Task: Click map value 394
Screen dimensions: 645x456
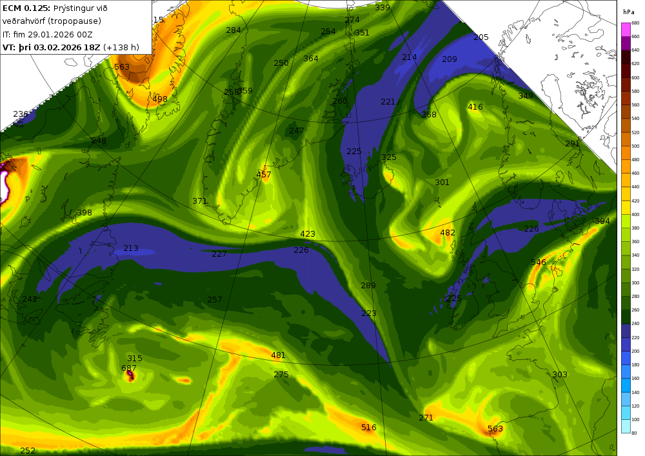Action: [x=602, y=221]
